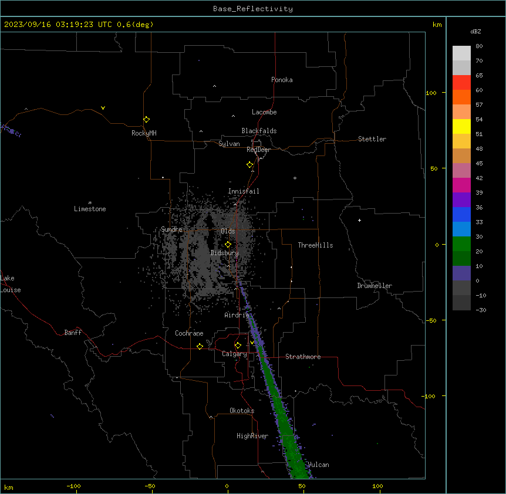Screen dimensions: 506x494
Task: Select the yellow 51-54 dBZ legend swatch
Action: coord(461,126)
